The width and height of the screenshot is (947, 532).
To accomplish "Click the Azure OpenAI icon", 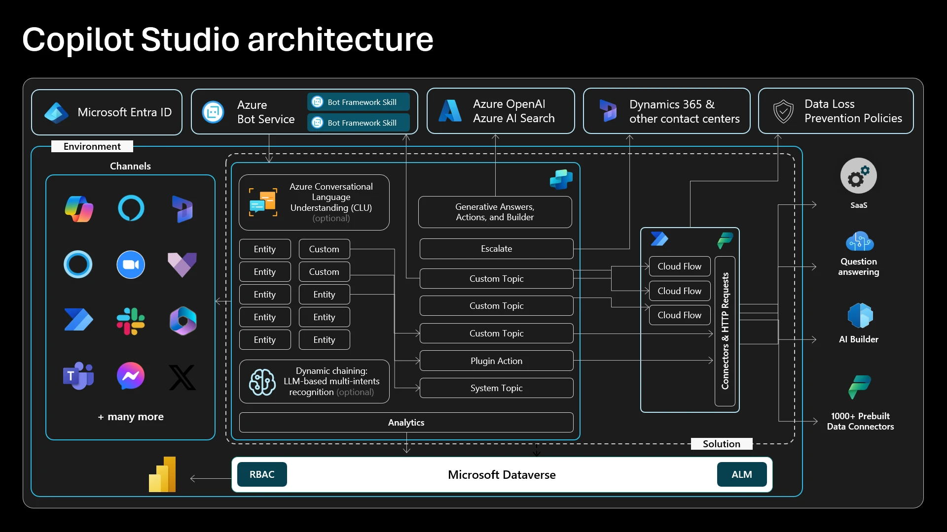I will point(449,111).
